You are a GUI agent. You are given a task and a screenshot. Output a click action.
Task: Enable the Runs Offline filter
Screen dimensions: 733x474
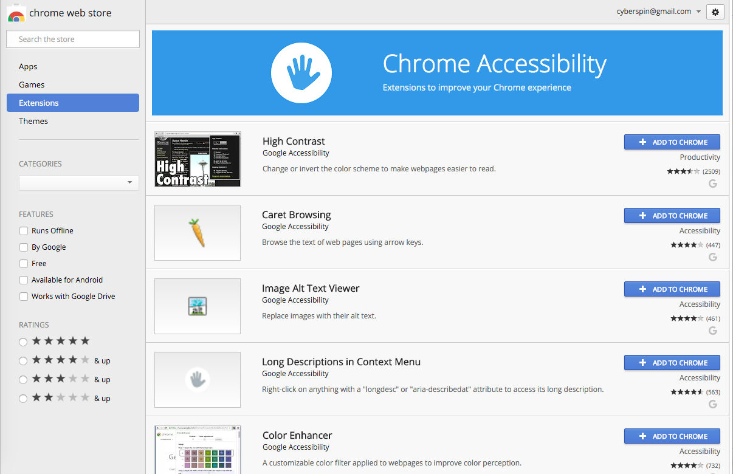pyautogui.click(x=24, y=231)
